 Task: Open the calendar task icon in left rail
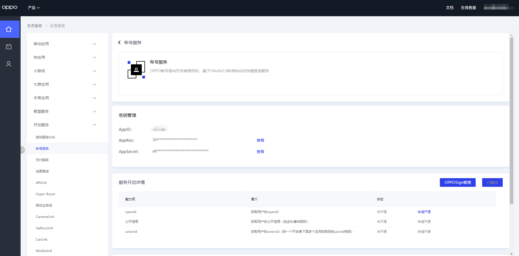(x=9, y=46)
